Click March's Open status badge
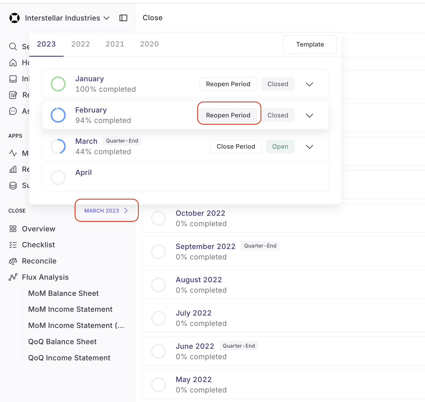The image size is (425, 402). [x=280, y=146]
